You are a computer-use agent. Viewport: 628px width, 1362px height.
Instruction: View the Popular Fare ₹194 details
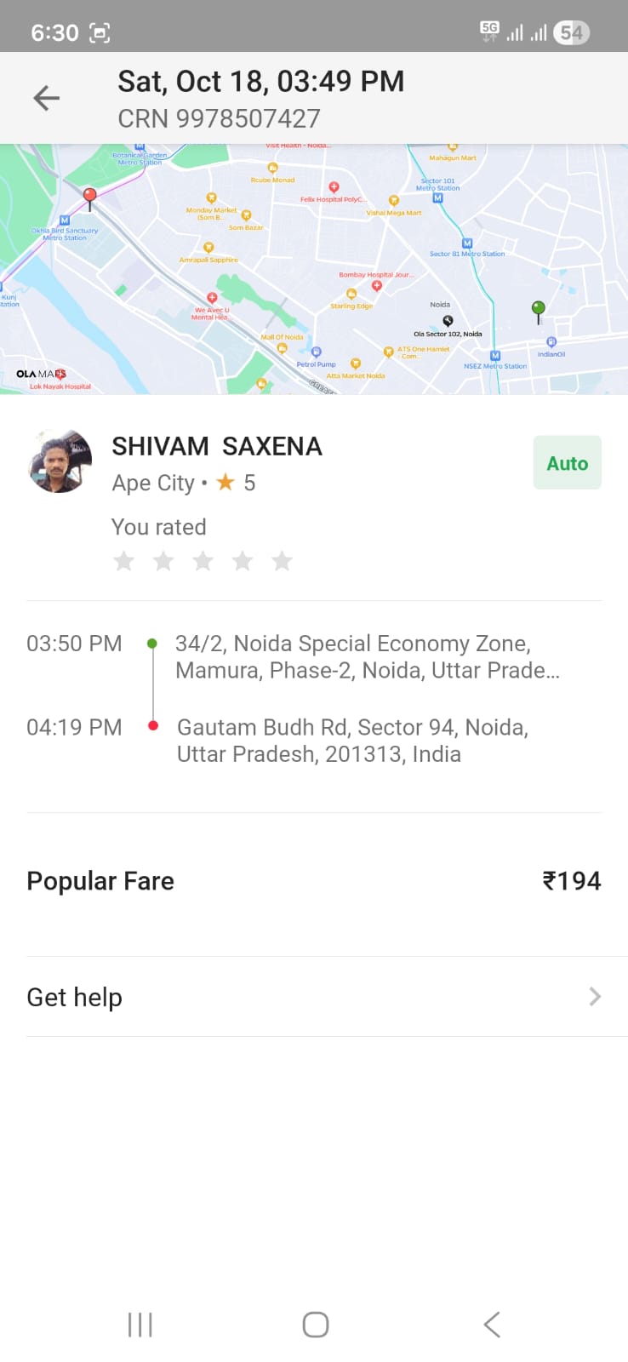tap(571, 881)
